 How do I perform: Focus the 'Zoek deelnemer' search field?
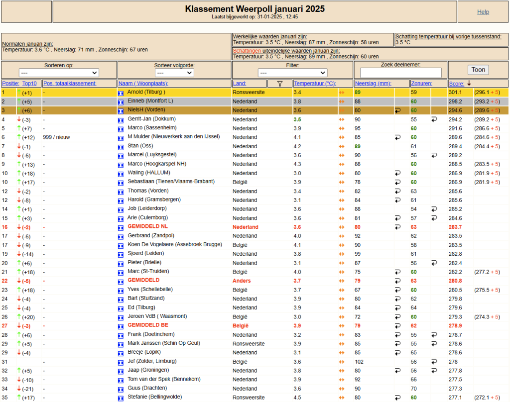[401, 73]
